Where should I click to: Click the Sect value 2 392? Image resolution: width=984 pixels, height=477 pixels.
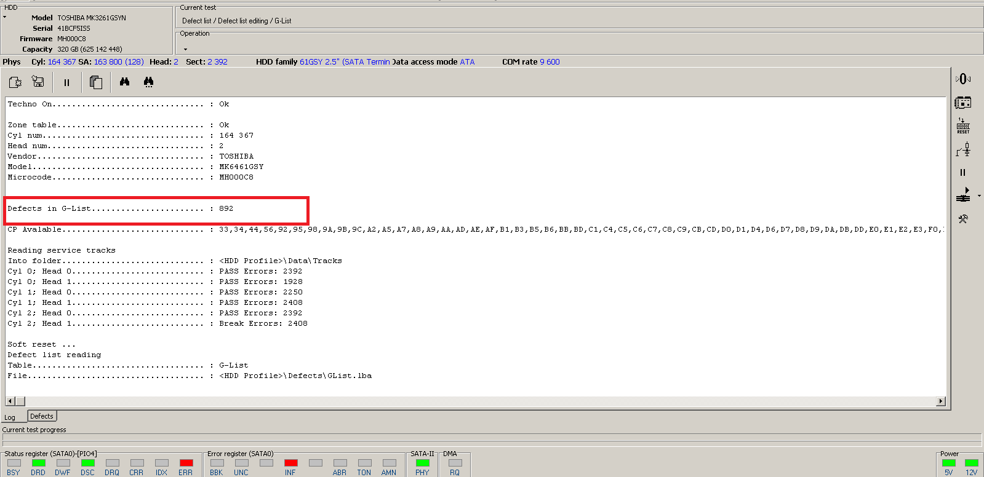[x=217, y=62]
